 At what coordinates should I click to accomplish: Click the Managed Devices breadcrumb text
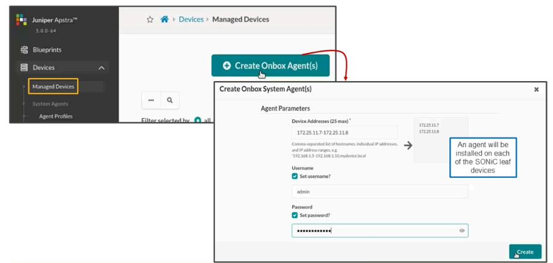click(240, 19)
